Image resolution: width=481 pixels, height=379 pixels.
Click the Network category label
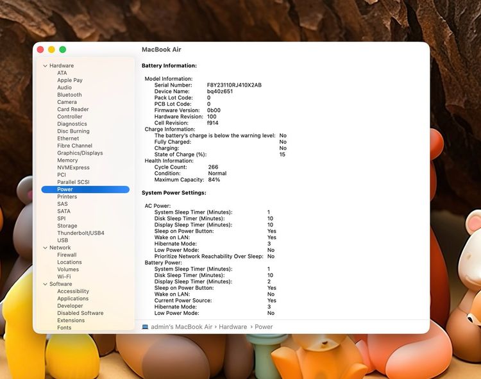point(60,248)
